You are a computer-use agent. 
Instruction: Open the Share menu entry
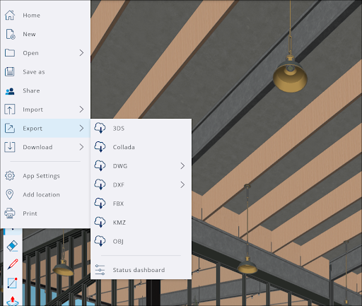(45, 90)
